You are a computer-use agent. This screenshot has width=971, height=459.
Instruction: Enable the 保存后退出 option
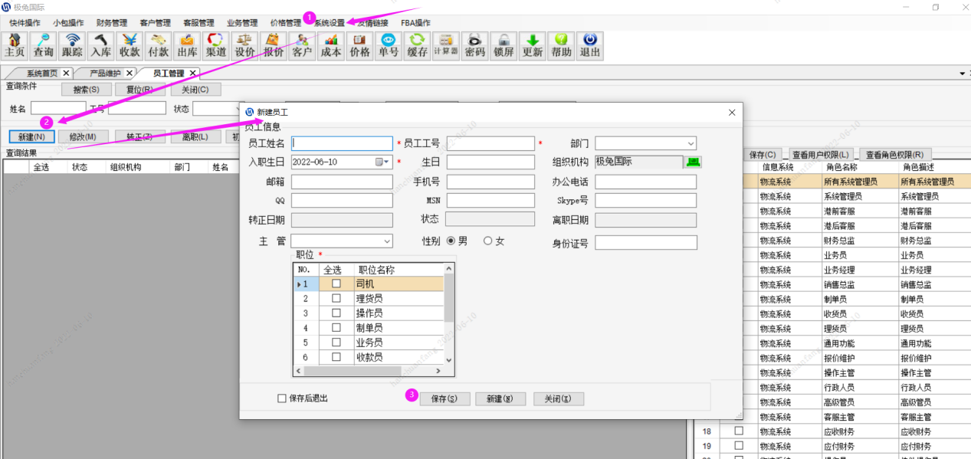tap(282, 398)
